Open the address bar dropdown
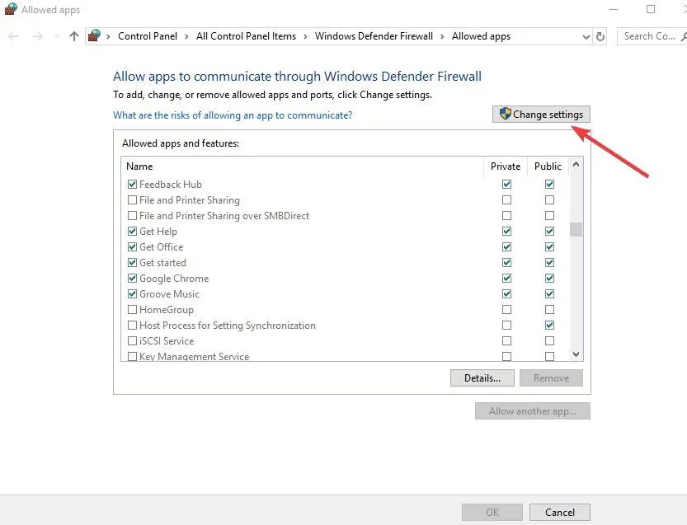Viewport: 687px width, 525px height. pos(586,36)
